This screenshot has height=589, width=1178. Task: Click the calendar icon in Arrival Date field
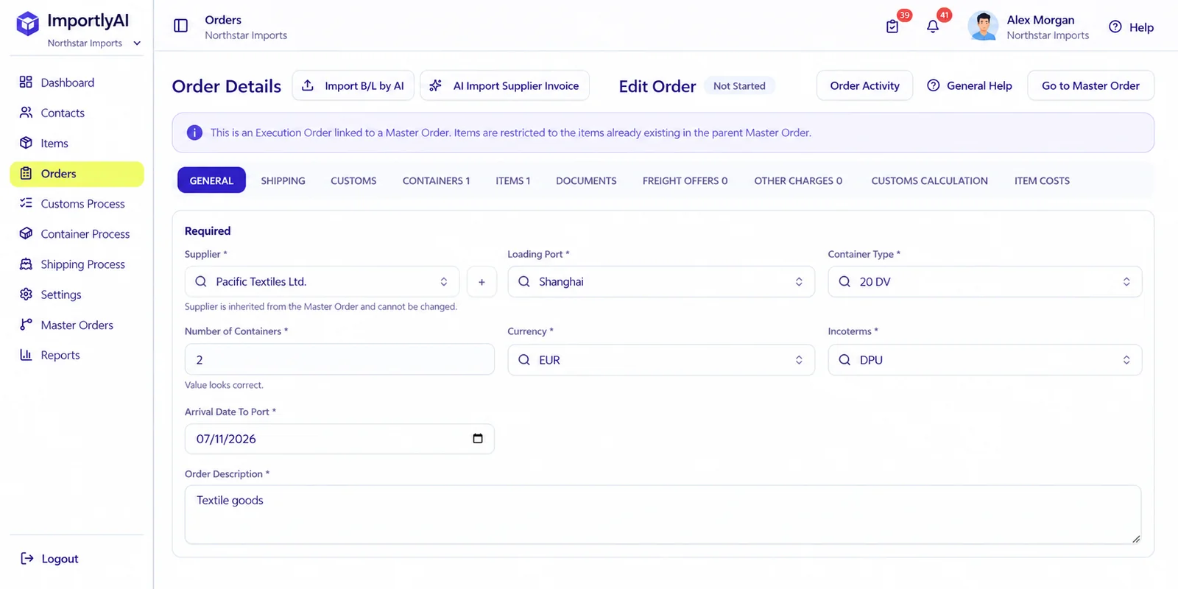point(478,439)
